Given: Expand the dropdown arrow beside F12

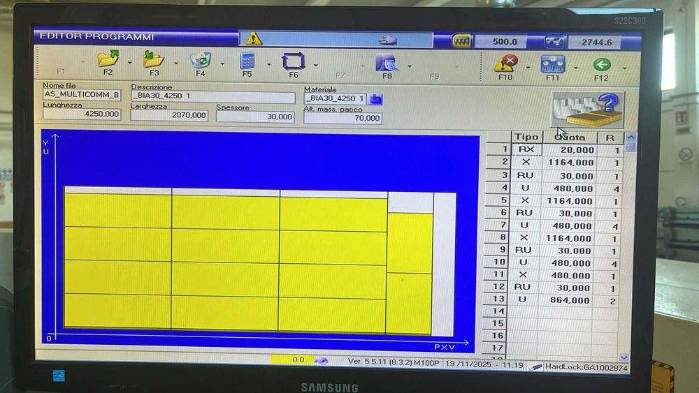Looking at the screenshot, I should pyautogui.click(x=624, y=68).
